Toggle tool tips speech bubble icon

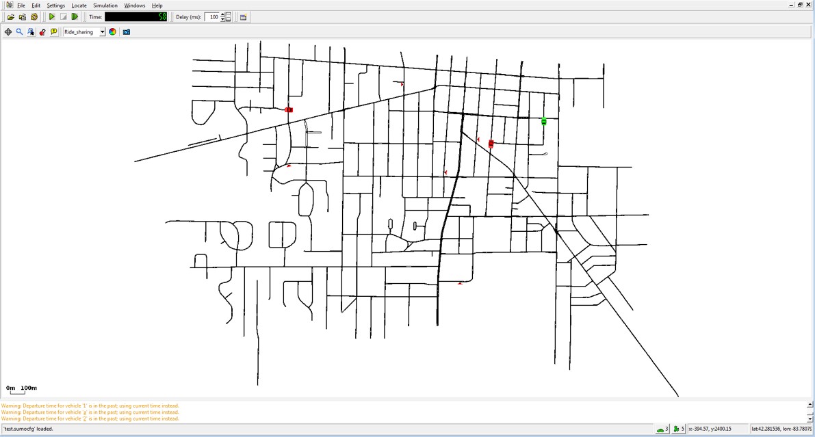54,31
